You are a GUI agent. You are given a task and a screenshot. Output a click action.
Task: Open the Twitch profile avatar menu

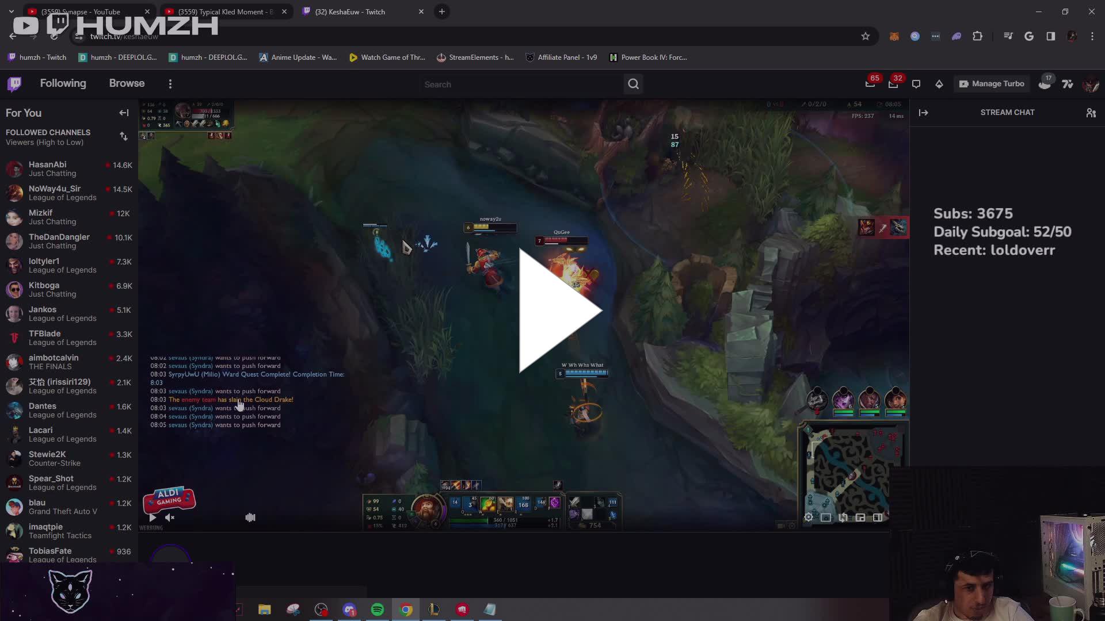(x=1091, y=84)
